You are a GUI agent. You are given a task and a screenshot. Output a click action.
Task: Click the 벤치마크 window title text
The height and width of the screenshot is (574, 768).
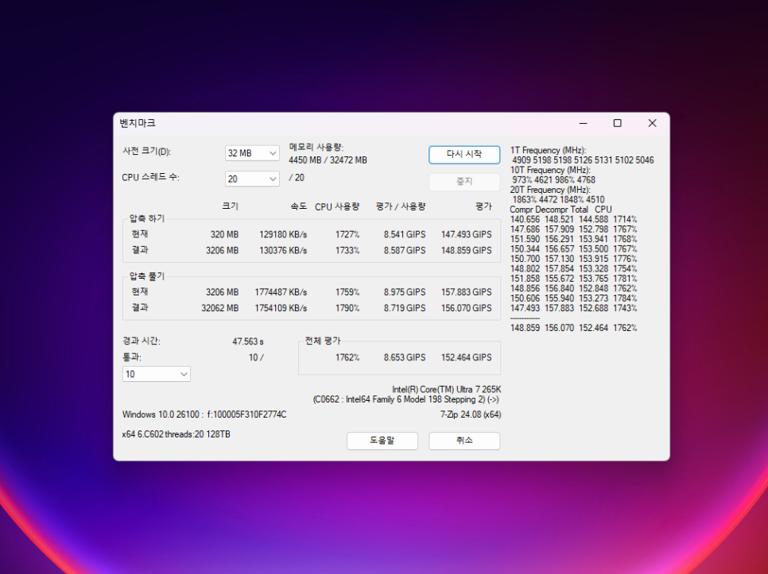click(x=138, y=123)
